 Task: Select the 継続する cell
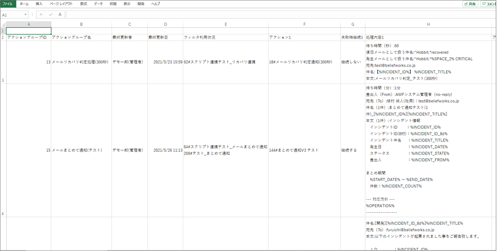click(353, 150)
